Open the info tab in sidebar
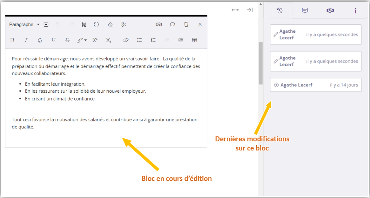The height and width of the screenshot is (198, 370). [x=355, y=11]
